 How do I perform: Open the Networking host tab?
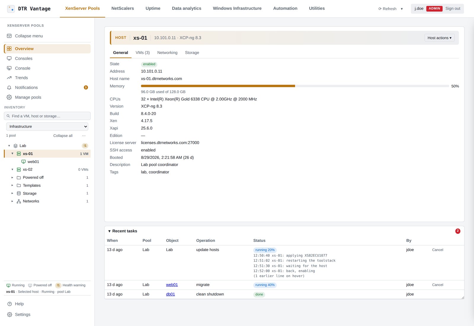click(x=167, y=52)
